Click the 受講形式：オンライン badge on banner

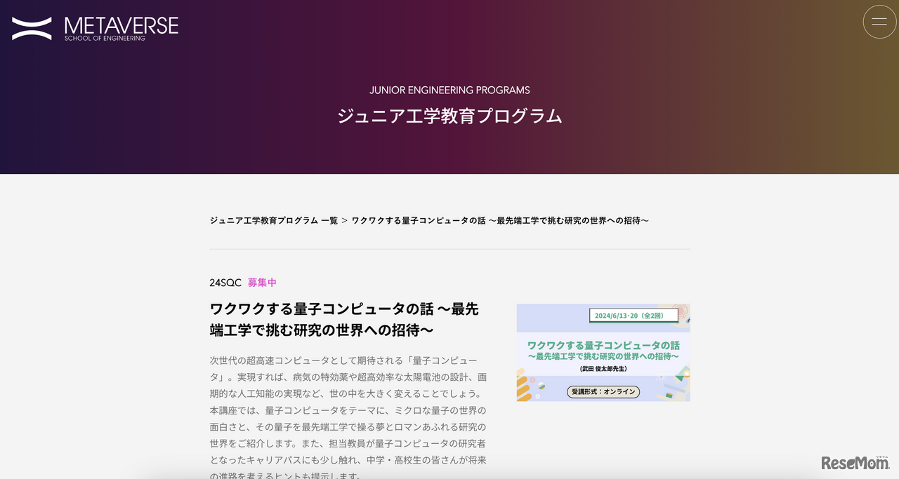[603, 391]
